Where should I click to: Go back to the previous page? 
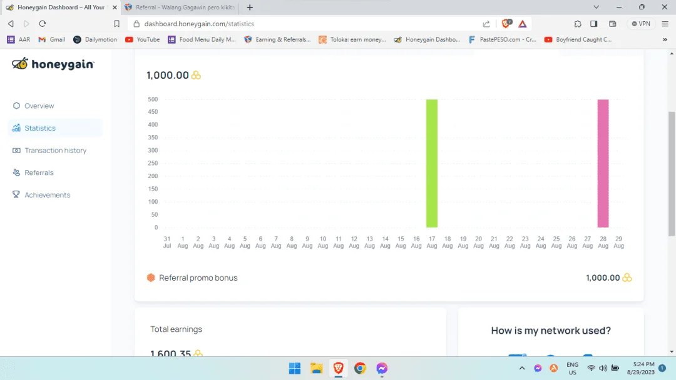pos(11,24)
